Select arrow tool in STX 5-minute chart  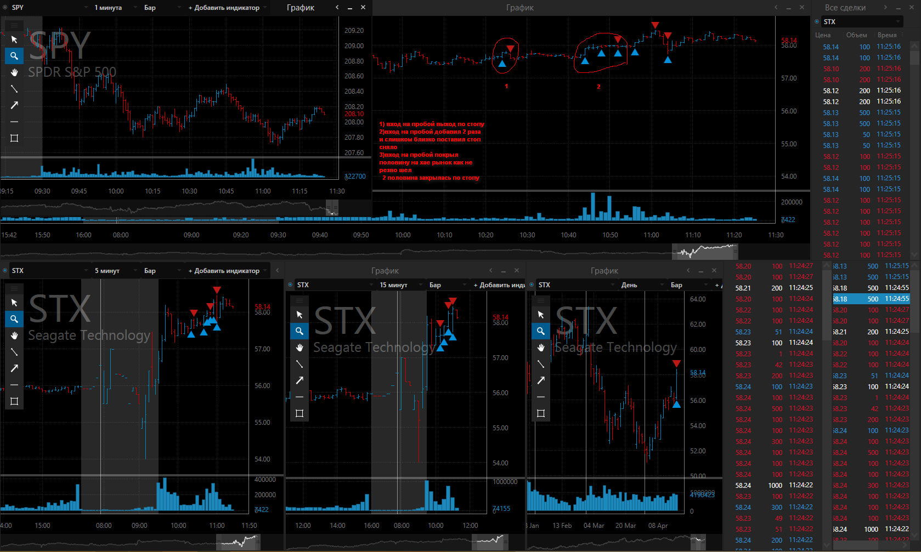(14, 368)
